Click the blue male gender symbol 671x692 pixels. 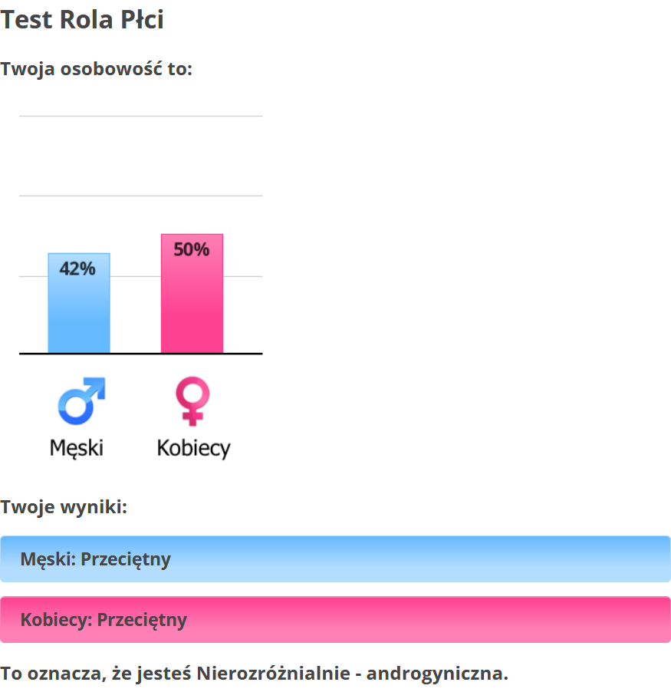pyautogui.click(x=80, y=401)
